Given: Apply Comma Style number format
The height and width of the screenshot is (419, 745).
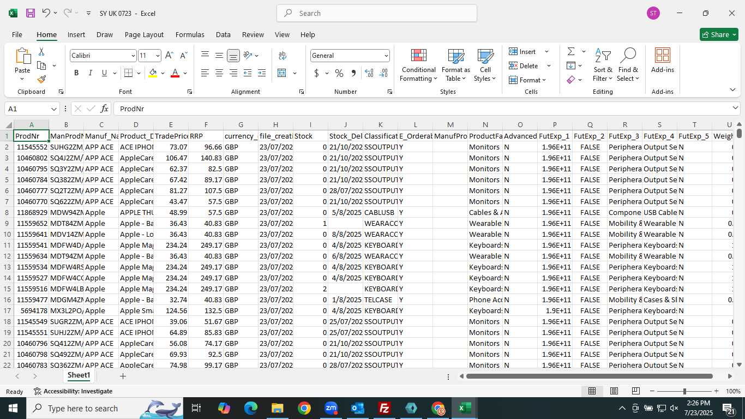Looking at the screenshot, I should [353, 73].
